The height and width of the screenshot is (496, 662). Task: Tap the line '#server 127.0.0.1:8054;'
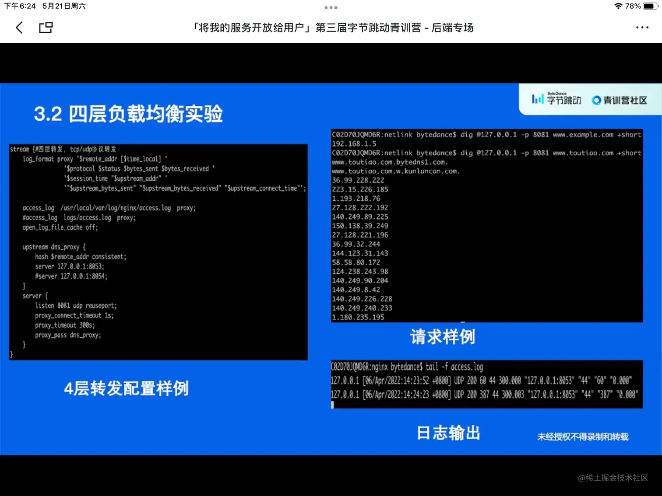[71, 276]
